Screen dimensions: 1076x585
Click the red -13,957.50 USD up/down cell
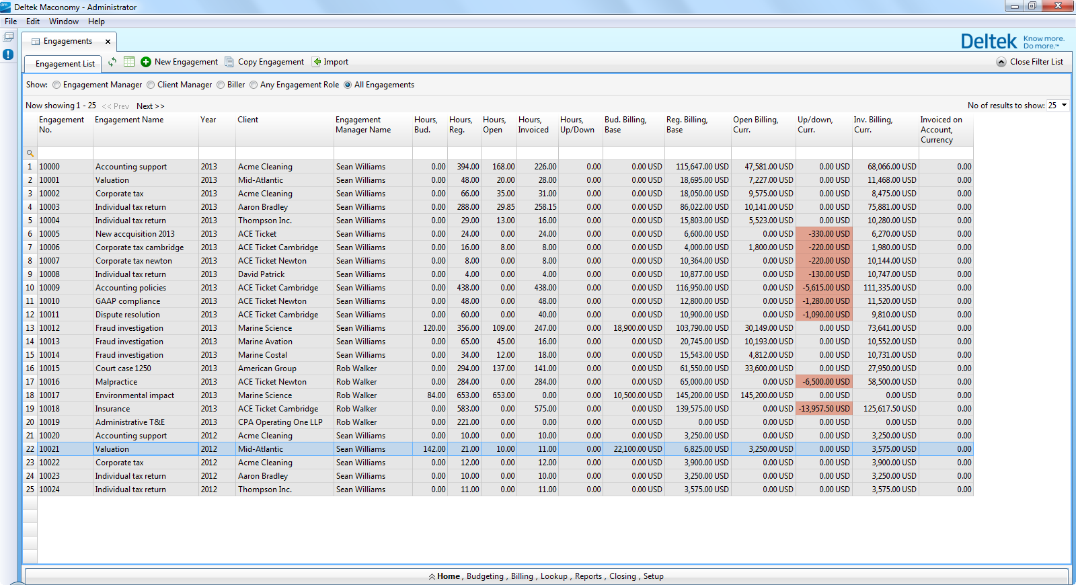(x=824, y=409)
